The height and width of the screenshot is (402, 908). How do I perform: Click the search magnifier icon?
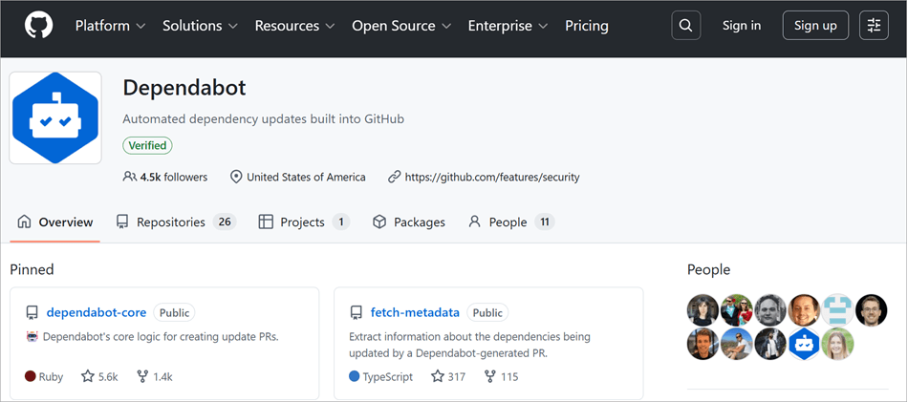685,26
